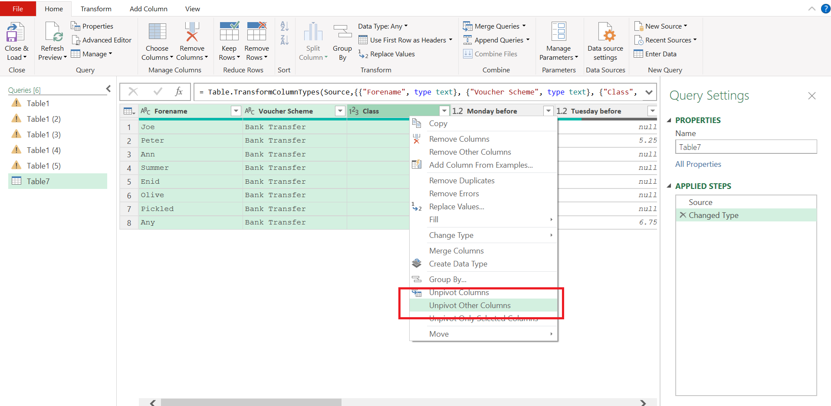Screen dimensions: 831x406
Task: Open the Merge Queries dropdown
Action: click(494, 26)
